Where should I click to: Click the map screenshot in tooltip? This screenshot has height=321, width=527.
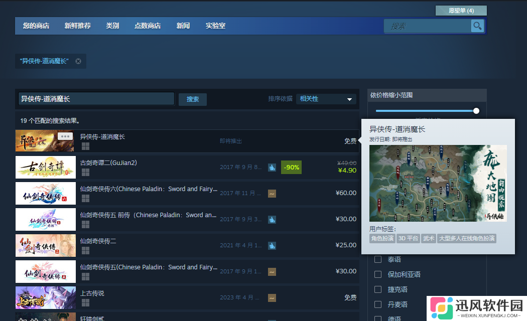[438, 183]
